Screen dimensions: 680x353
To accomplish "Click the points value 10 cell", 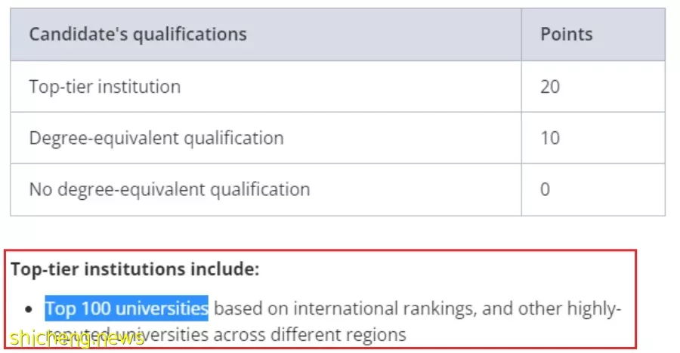I will (x=593, y=138).
